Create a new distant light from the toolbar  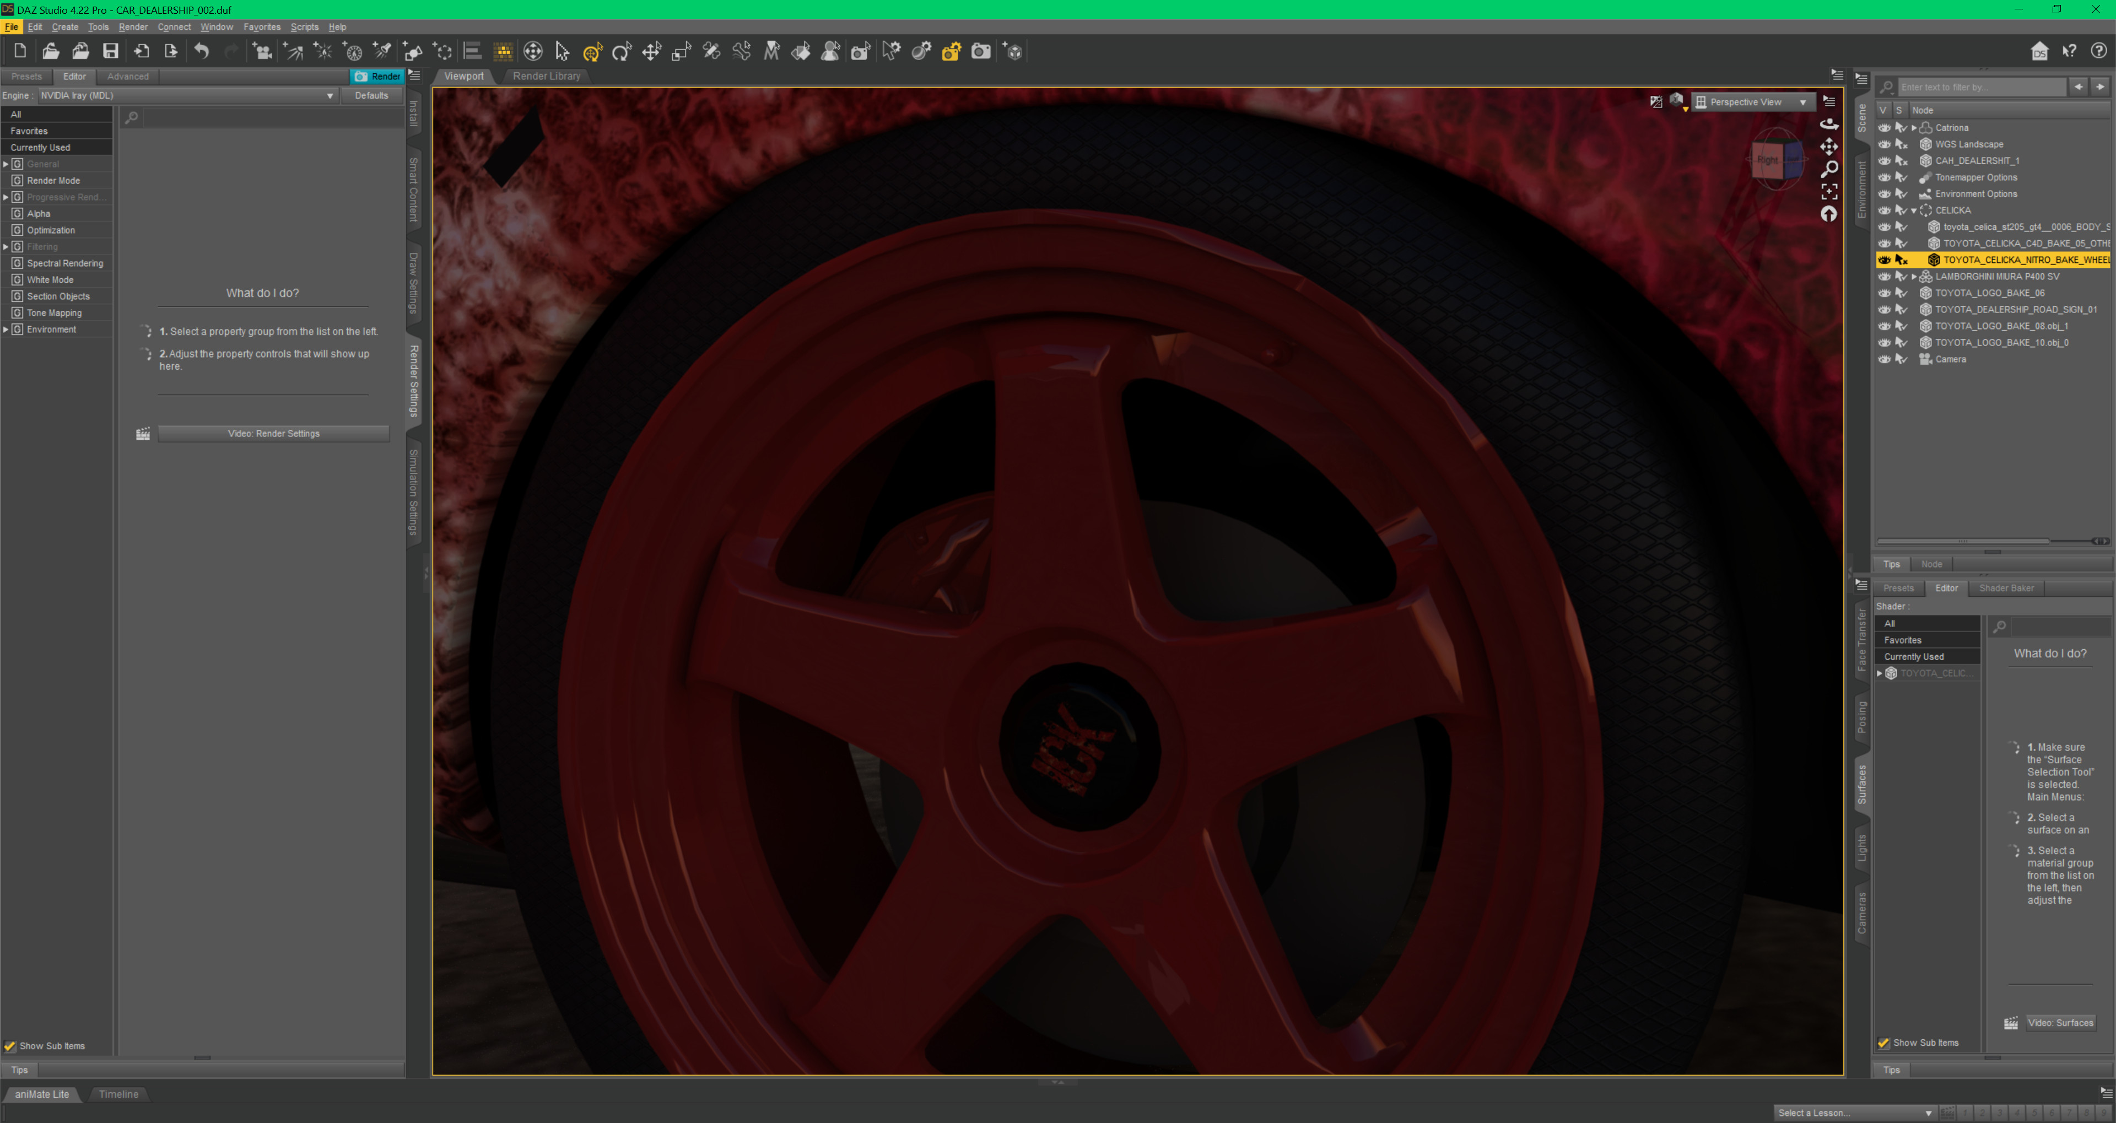coord(293,51)
